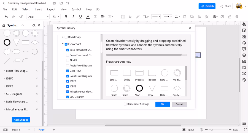Open the Layout menu
Image resolution: width=248 pixels, height=133 pixels.
tap(51, 9)
